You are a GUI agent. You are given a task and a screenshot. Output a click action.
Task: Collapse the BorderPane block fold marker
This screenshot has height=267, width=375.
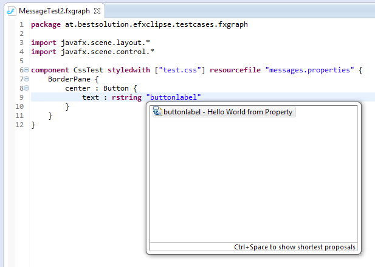coord(26,79)
